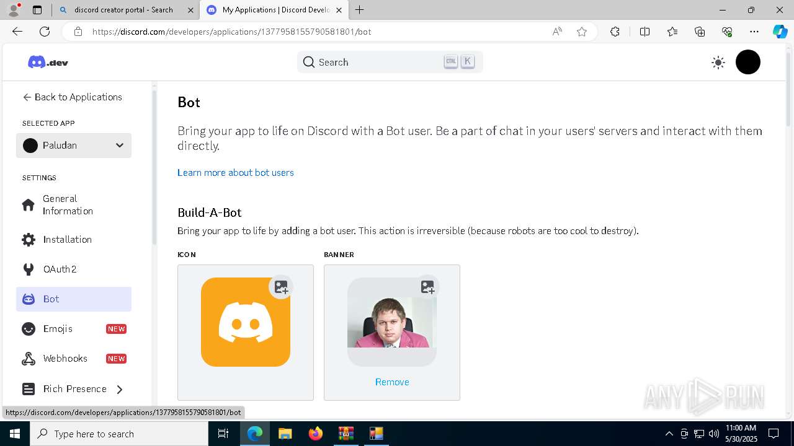Viewport: 794px width, 446px height.
Task: Click the Discord .dev logo
Action: tap(48, 62)
